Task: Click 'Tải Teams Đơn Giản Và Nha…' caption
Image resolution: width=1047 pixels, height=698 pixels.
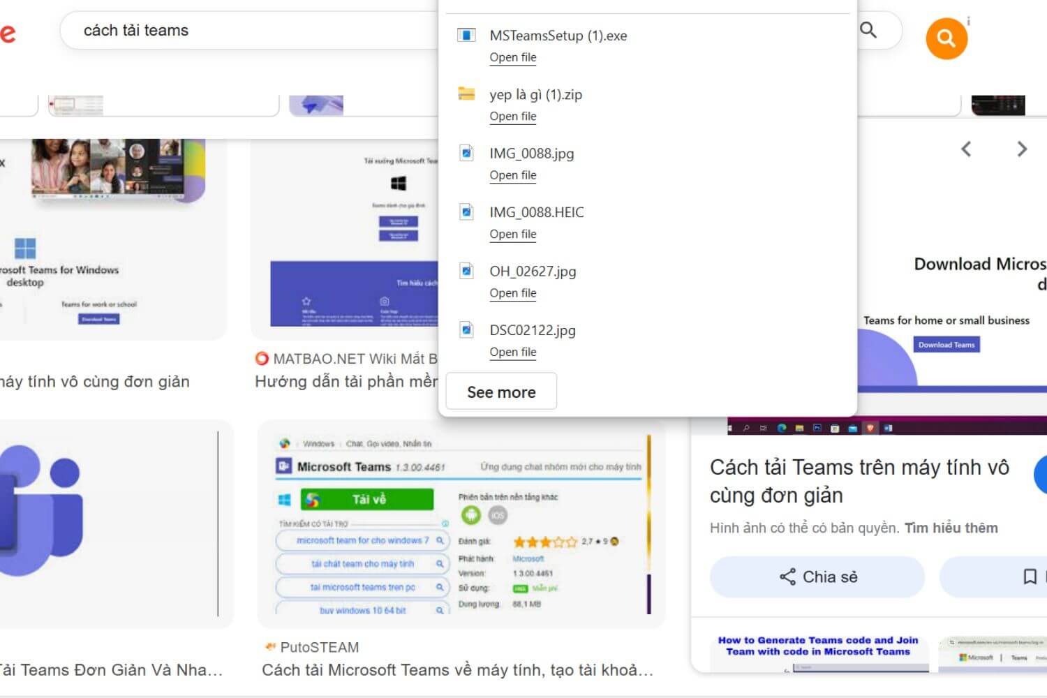Action: (x=110, y=670)
